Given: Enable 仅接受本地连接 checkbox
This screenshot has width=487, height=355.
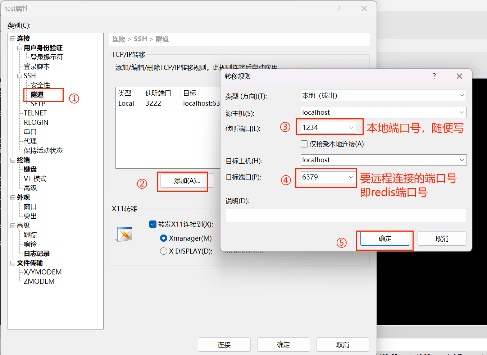Looking at the screenshot, I should coord(304,144).
